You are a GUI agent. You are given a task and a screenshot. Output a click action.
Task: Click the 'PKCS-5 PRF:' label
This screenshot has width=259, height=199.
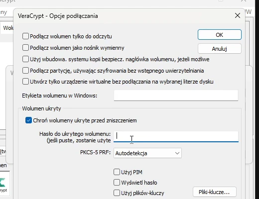[x=95, y=152]
